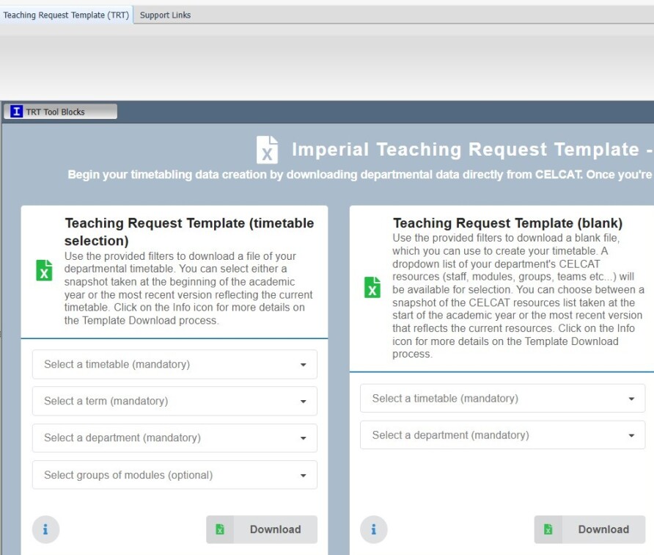Image resolution: width=654 pixels, height=555 pixels.
Task: Open info icon for timetable selection template
Action: pyautogui.click(x=45, y=529)
